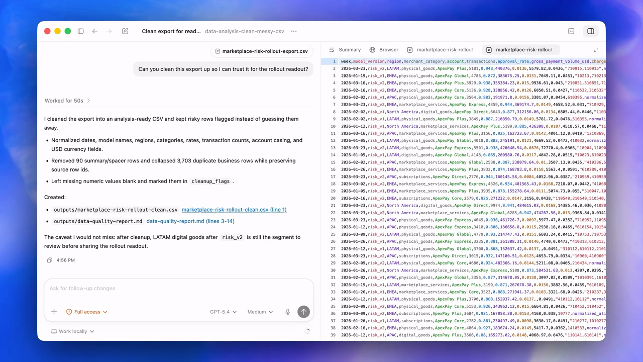Click the 'cleanup_flags' code label
Image resolution: width=643 pixels, height=362 pixels.
click(211, 182)
